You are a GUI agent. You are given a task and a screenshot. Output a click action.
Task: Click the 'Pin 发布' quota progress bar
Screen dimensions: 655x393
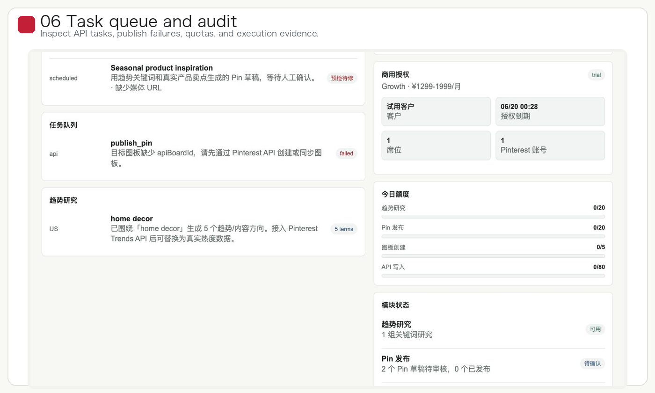pos(493,236)
